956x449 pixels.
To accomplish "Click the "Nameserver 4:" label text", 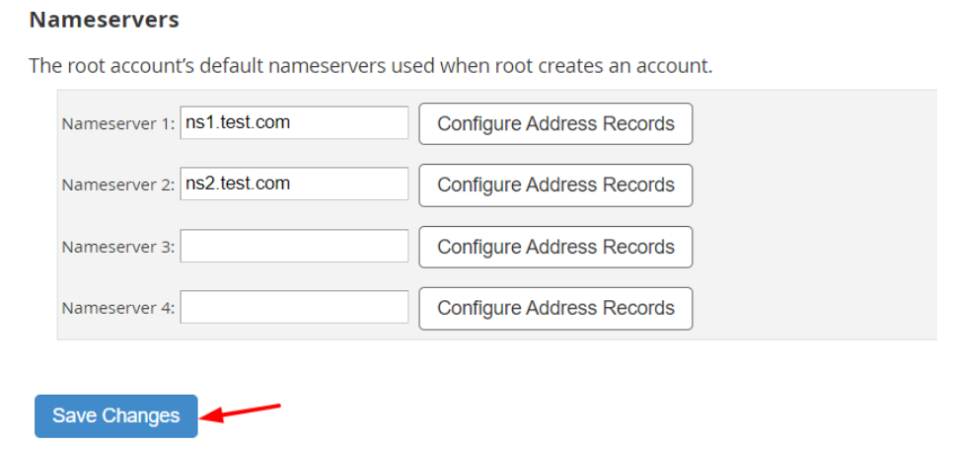I will click(x=117, y=309).
